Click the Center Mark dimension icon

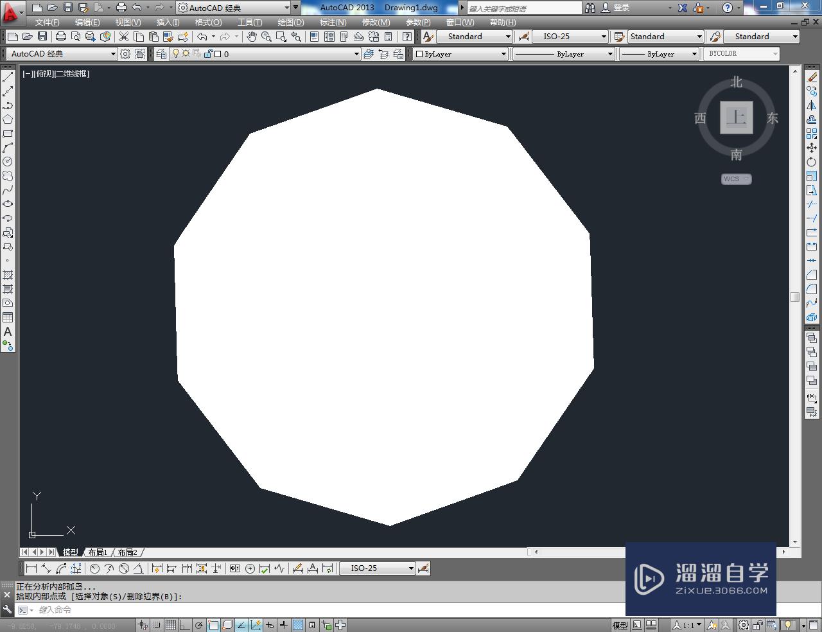(250, 568)
